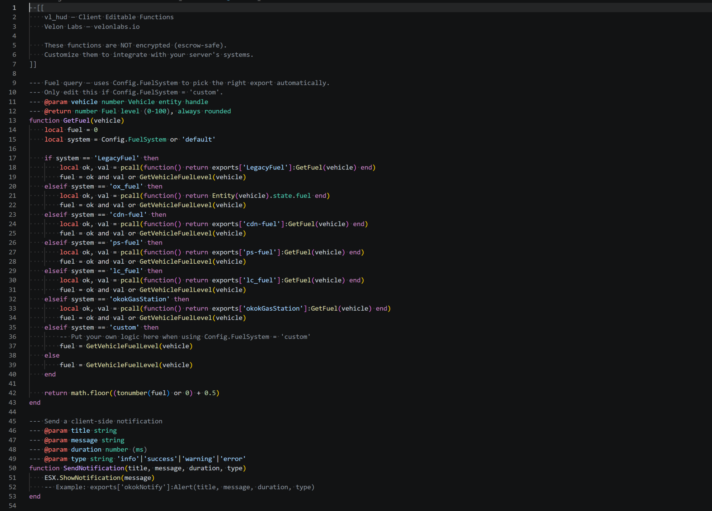Click line number 1 in the gutter

click(14, 7)
